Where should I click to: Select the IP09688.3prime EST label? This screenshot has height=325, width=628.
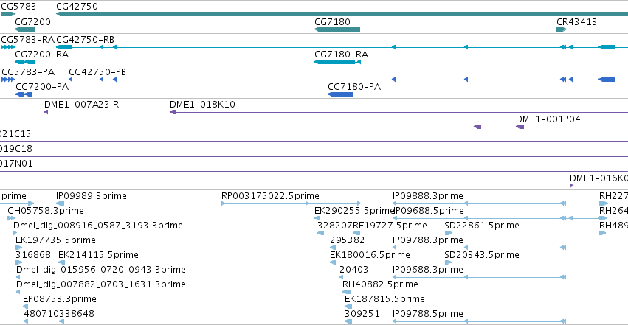(x=428, y=270)
